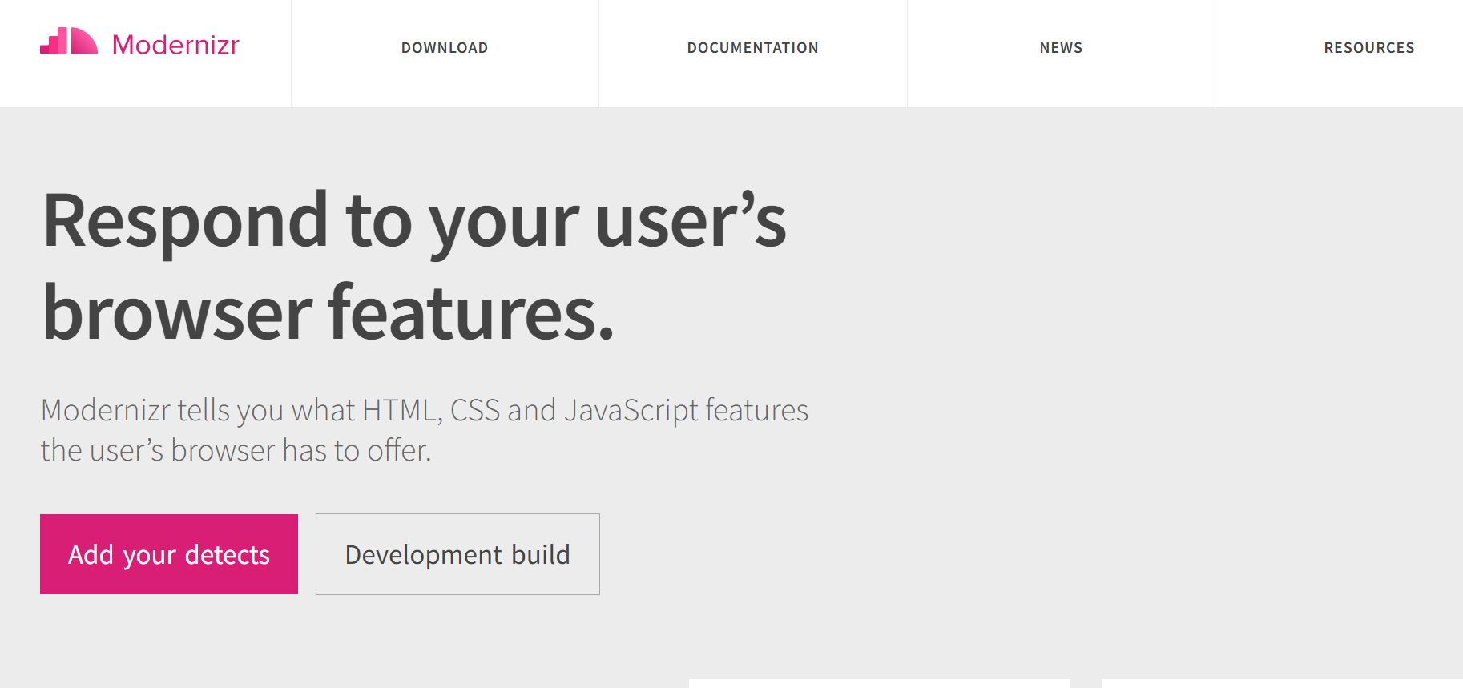This screenshot has height=688, width=1463.
Task: Open the News section
Action: [x=1061, y=48]
